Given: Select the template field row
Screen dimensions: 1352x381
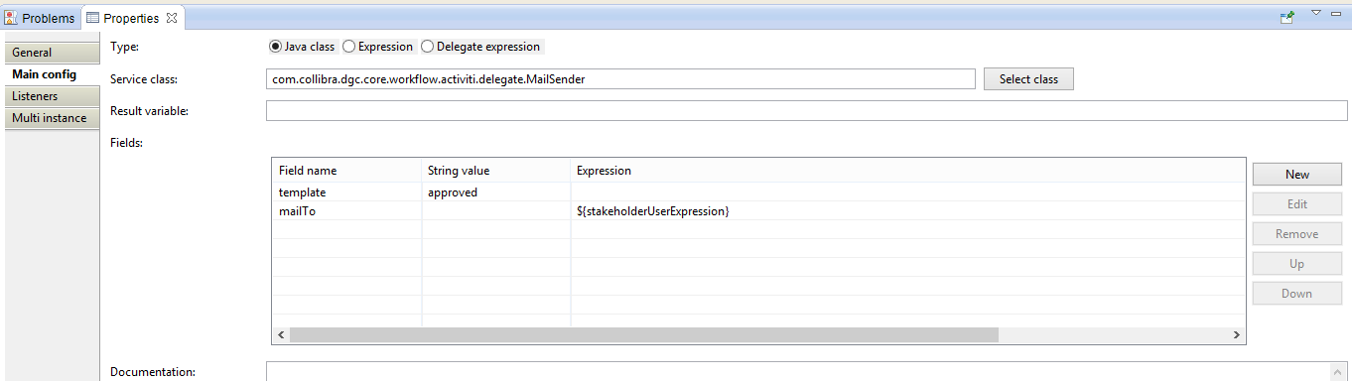Looking at the screenshot, I should point(758,192).
